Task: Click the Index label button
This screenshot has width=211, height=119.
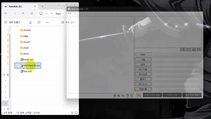Action: [143, 55]
